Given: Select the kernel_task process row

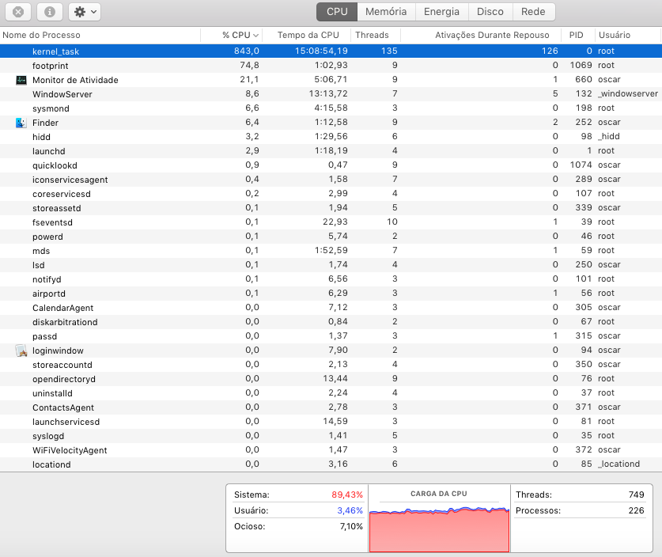Looking at the screenshot, I should click(x=331, y=51).
